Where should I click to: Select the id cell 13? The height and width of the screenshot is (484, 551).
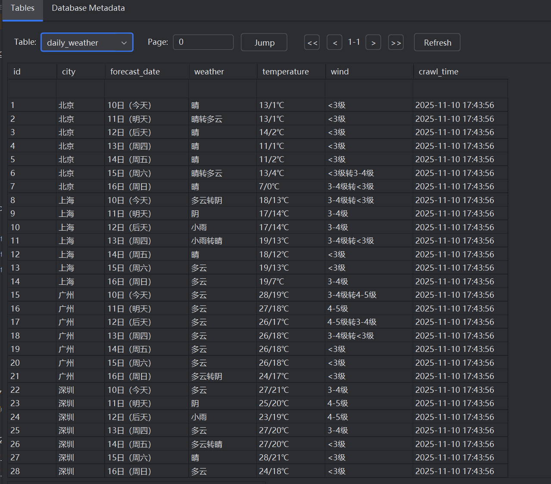[32, 268]
